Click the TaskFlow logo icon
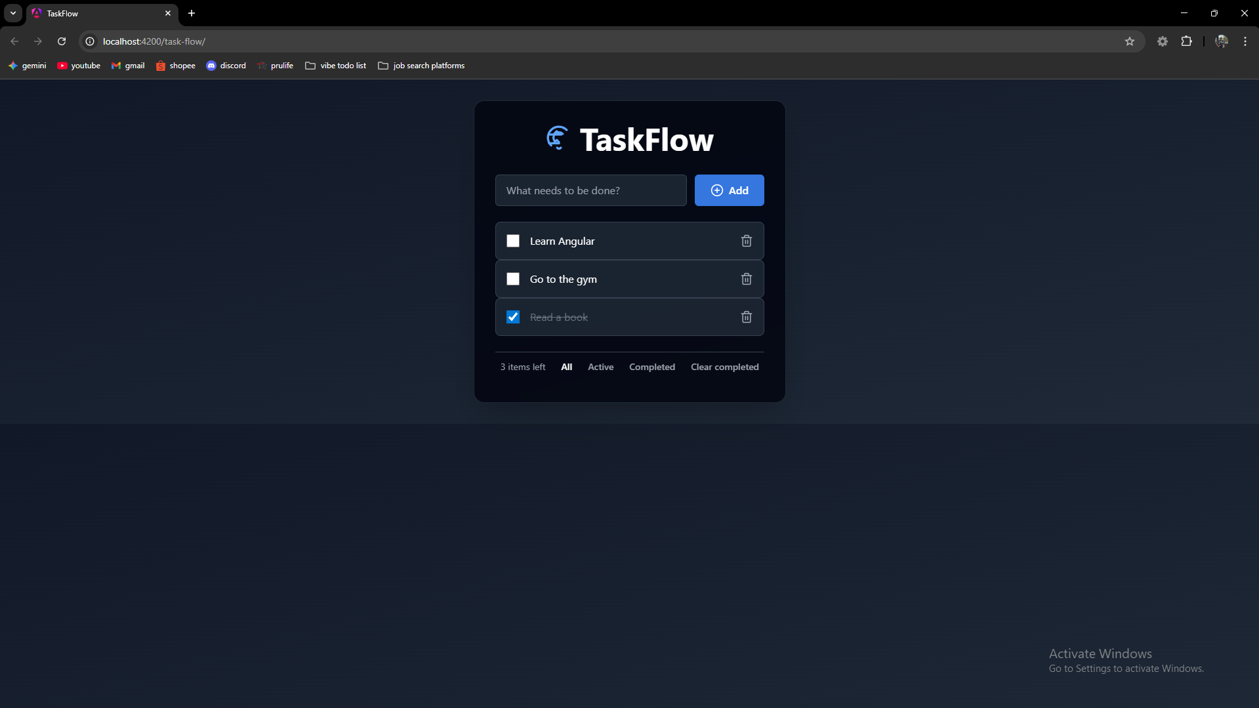The image size is (1259, 708). [556, 138]
